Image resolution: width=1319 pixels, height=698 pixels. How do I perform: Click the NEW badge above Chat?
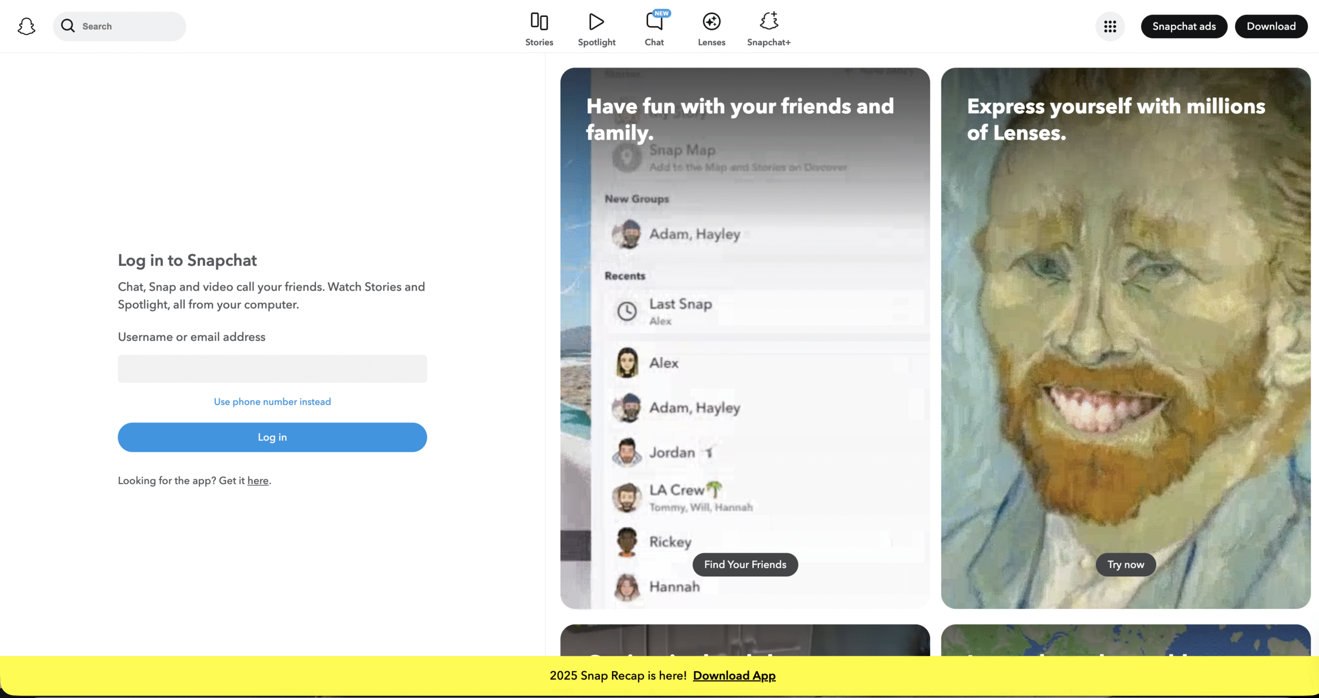tap(662, 13)
